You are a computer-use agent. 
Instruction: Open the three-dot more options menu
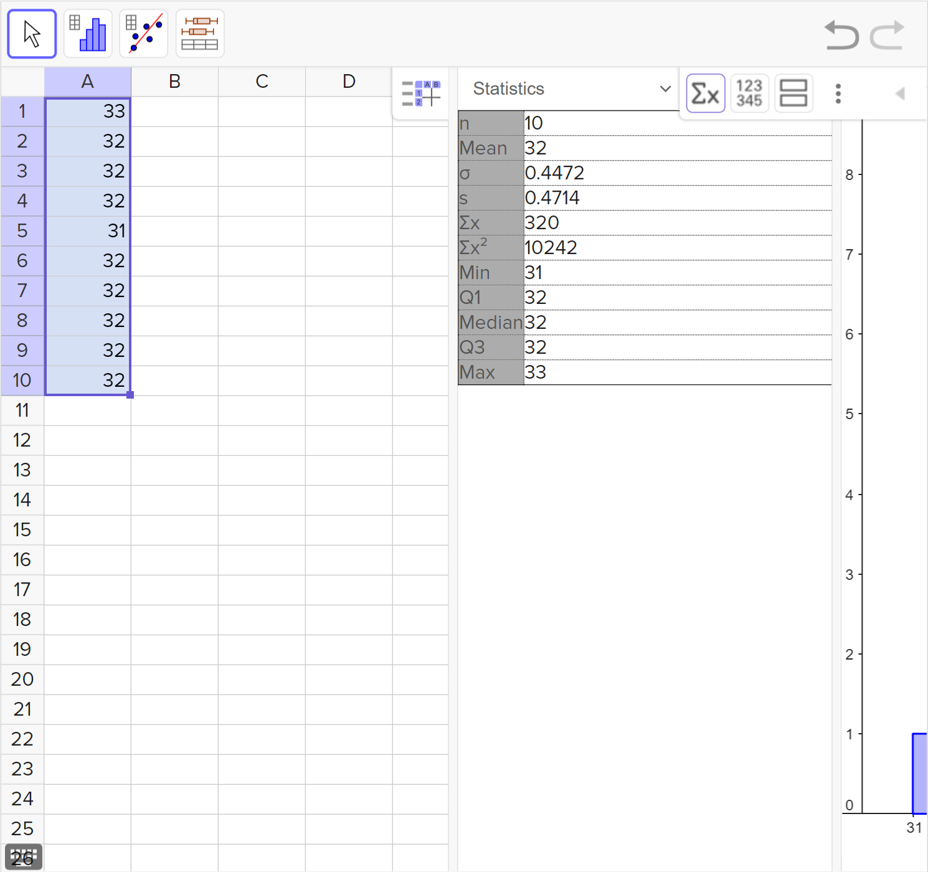(838, 93)
